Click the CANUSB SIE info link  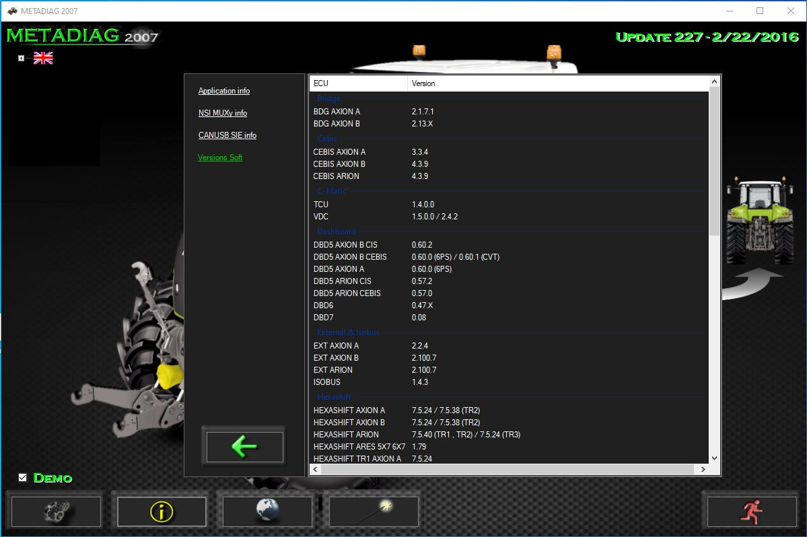click(227, 135)
